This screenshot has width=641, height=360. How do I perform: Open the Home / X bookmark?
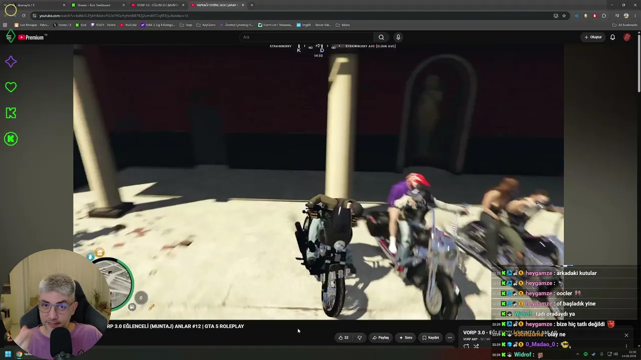click(x=62, y=25)
